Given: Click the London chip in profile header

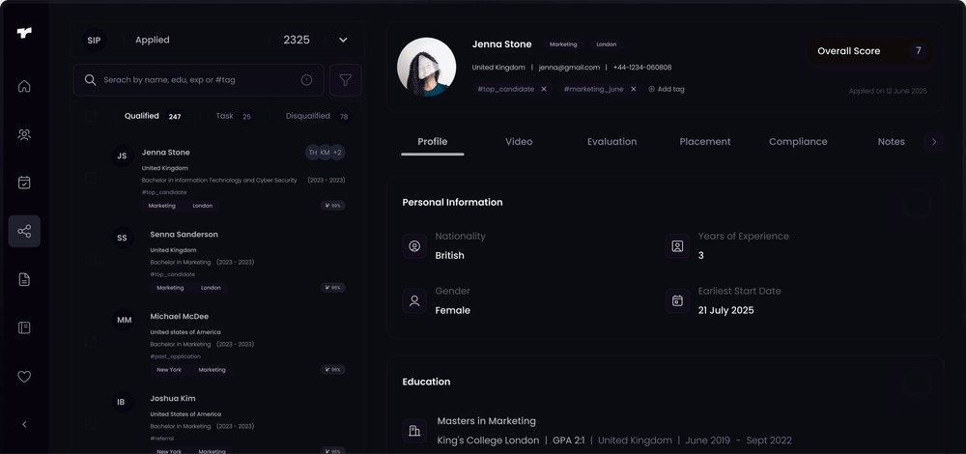Looking at the screenshot, I should [x=607, y=44].
